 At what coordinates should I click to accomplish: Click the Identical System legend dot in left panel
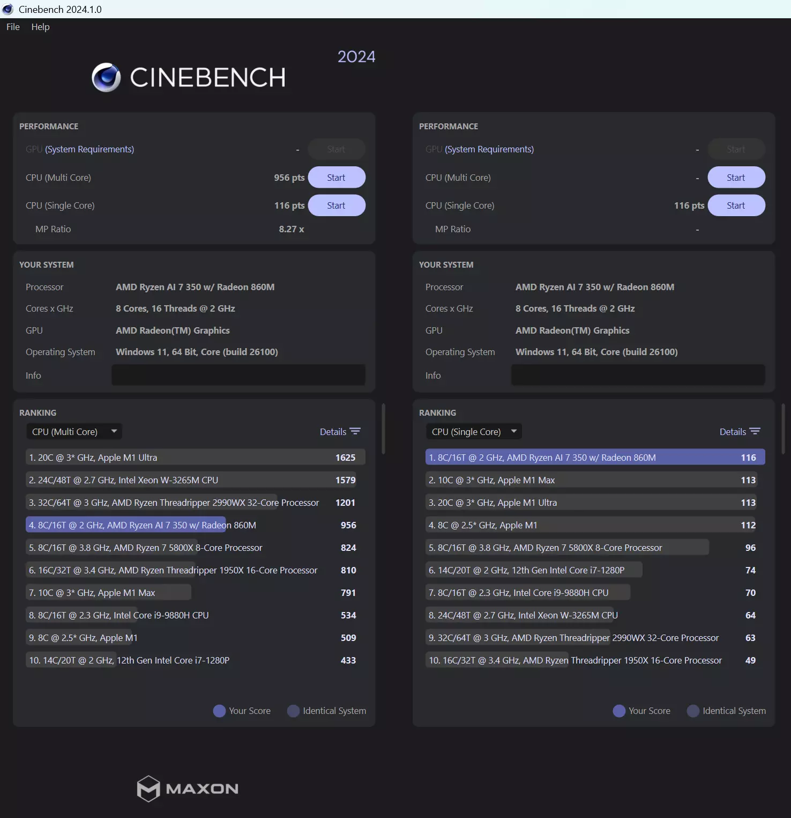click(x=293, y=711)
